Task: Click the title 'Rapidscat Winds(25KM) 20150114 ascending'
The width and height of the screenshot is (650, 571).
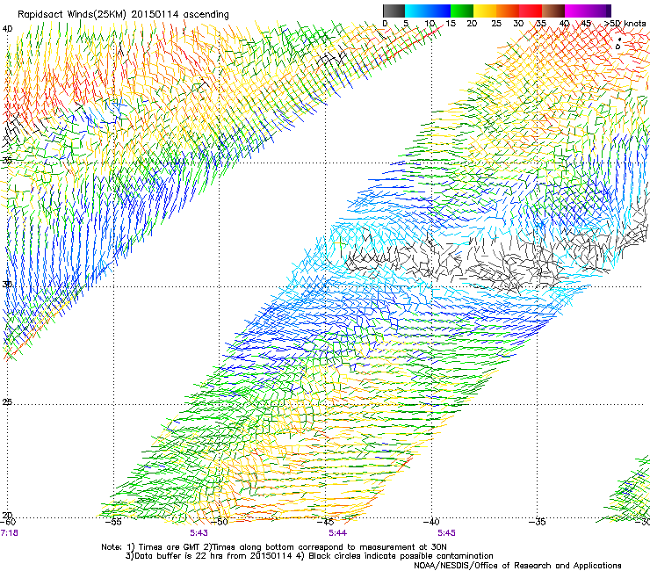Action: (x=123, y=15)
